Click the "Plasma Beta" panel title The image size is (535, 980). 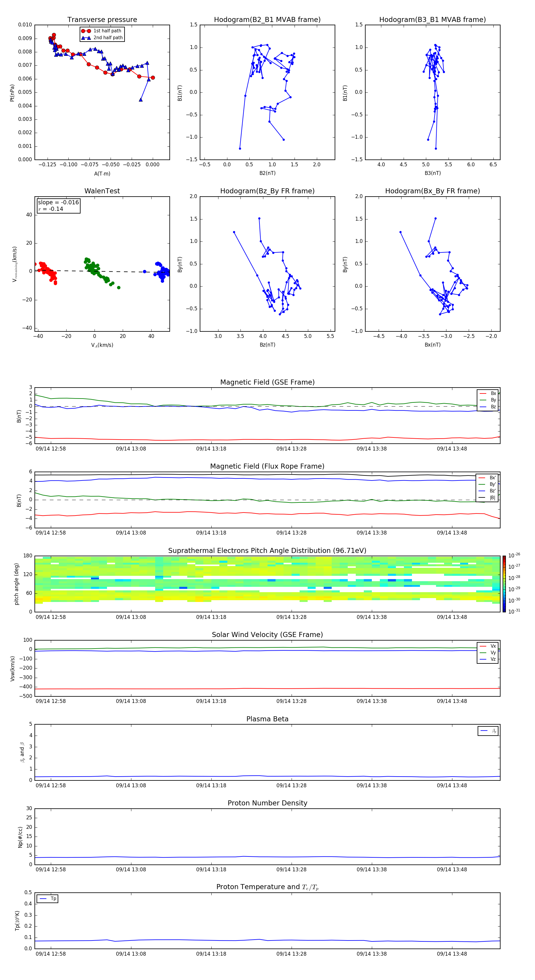[267, 719]
